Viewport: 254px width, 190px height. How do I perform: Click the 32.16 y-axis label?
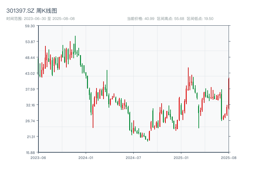coord(30,105)
